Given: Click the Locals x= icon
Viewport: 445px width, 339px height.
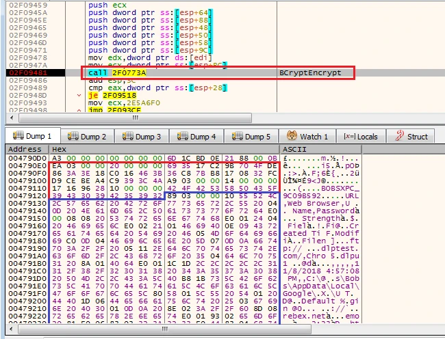Looking at the screenshot, I should pyautogui.click(x=350, y=136).
